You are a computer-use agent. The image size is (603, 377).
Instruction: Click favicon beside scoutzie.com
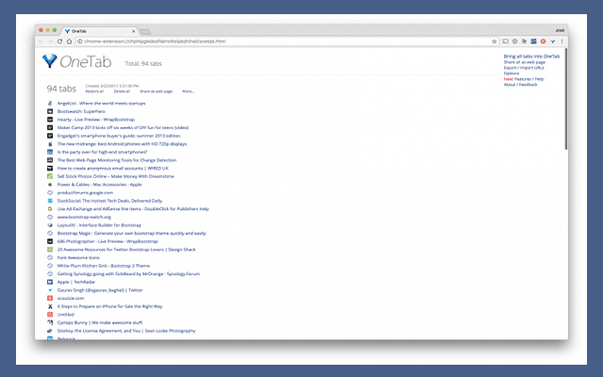50,298
